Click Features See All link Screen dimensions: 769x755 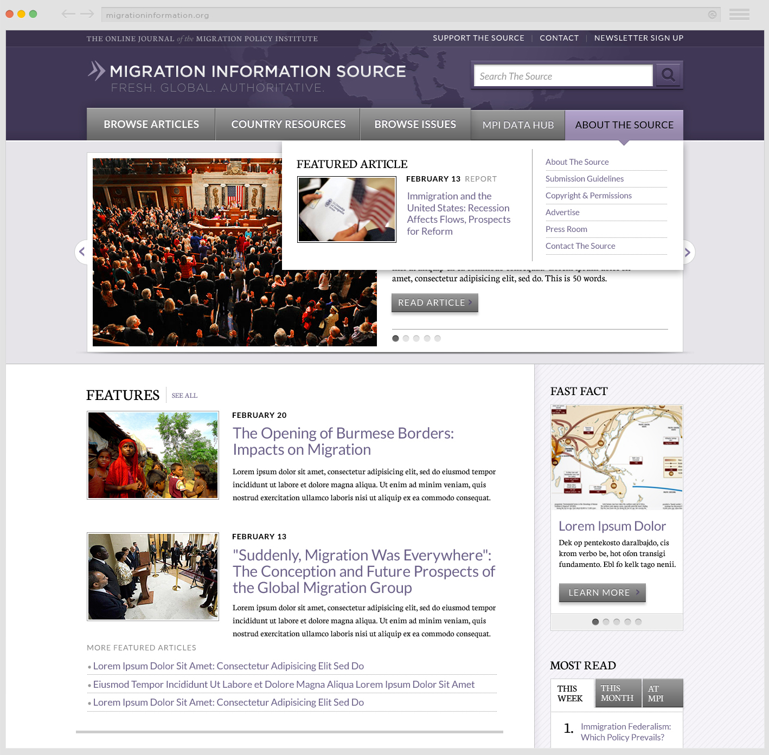pos(184,396)
